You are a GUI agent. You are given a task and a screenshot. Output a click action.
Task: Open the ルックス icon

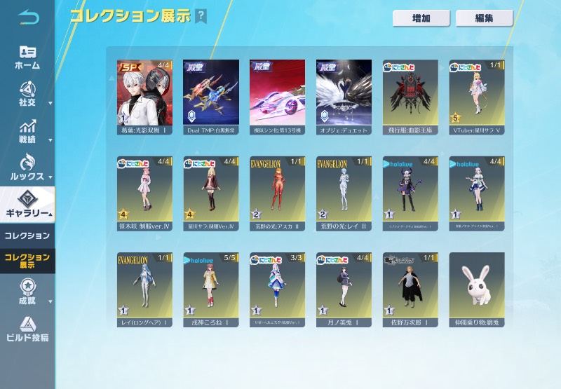[27, 163]
